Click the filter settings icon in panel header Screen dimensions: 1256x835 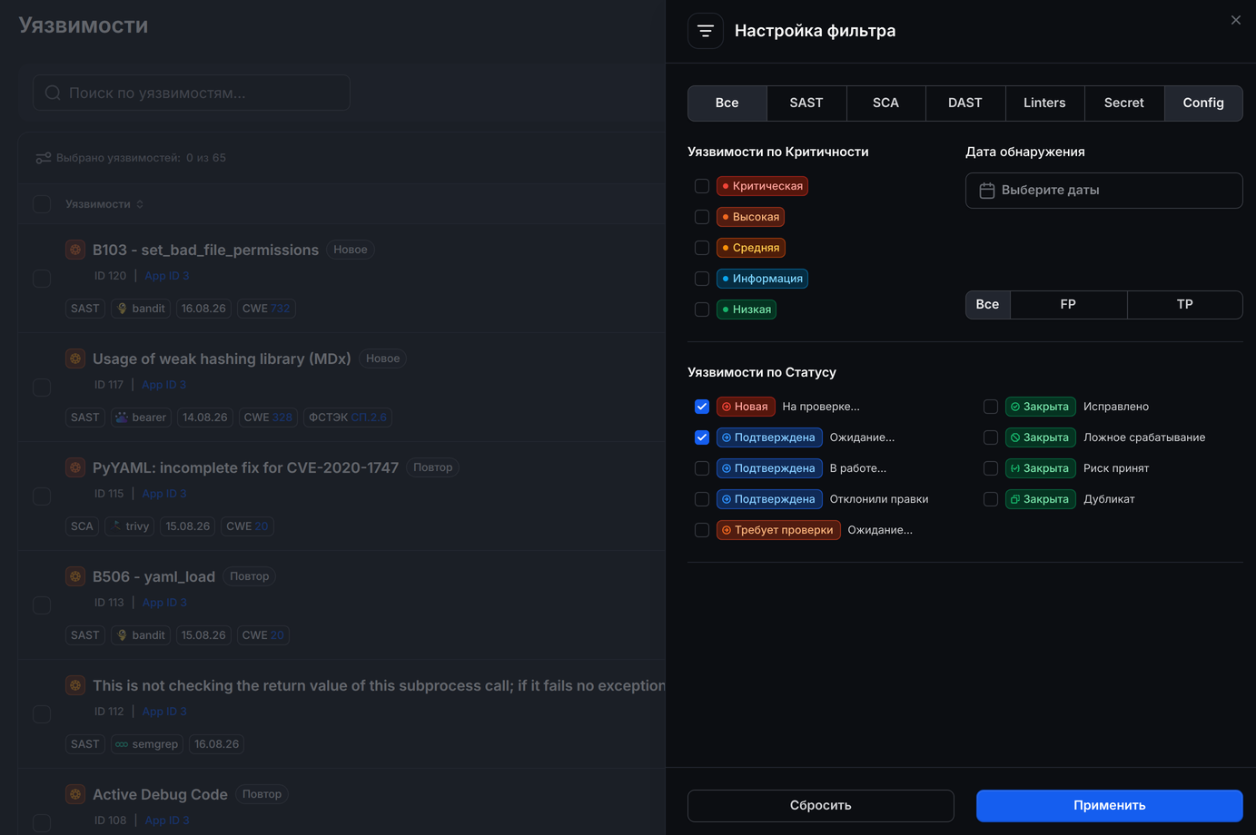click(706, 31)
